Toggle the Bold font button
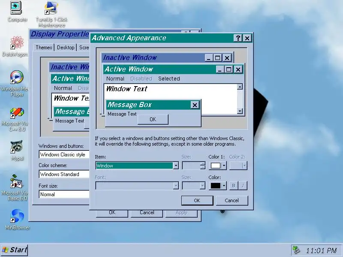 click(x=233, y=186)
